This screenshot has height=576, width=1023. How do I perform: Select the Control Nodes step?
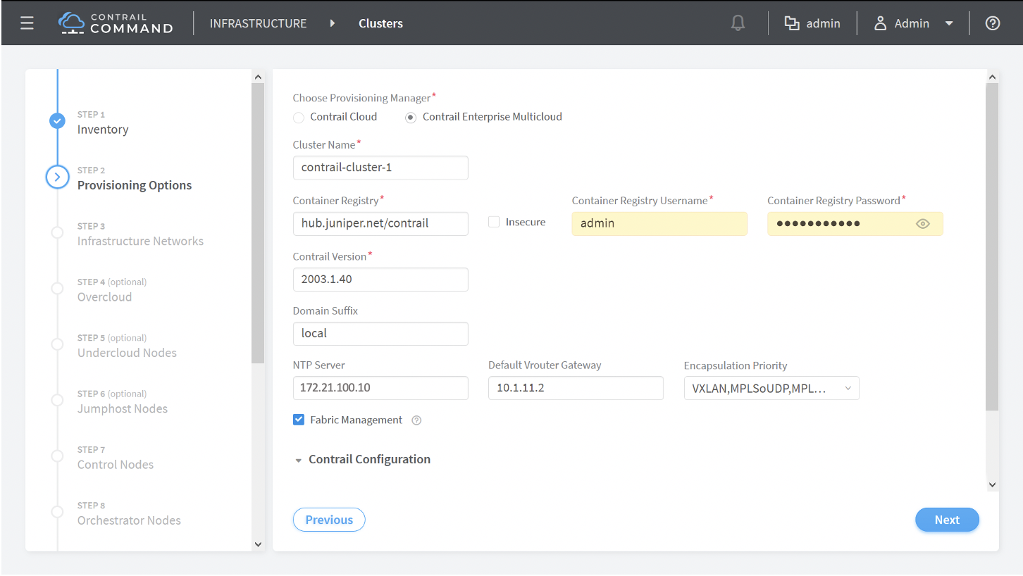click(115, 464)
